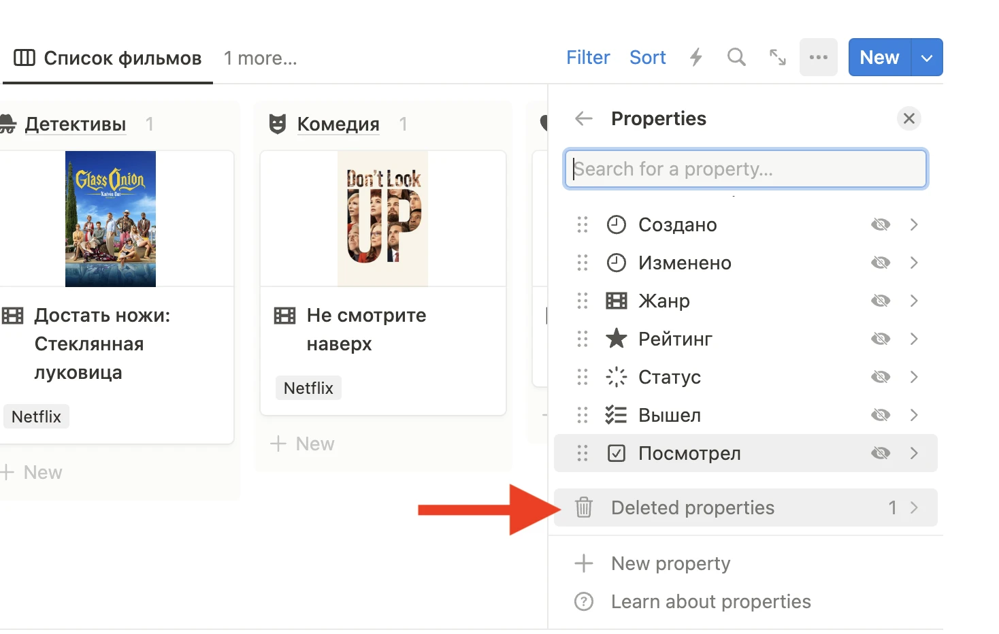Click the board icon of Список фильмов tab
The width and height of the screenshot is (999, 634).
tap(24, 58)
